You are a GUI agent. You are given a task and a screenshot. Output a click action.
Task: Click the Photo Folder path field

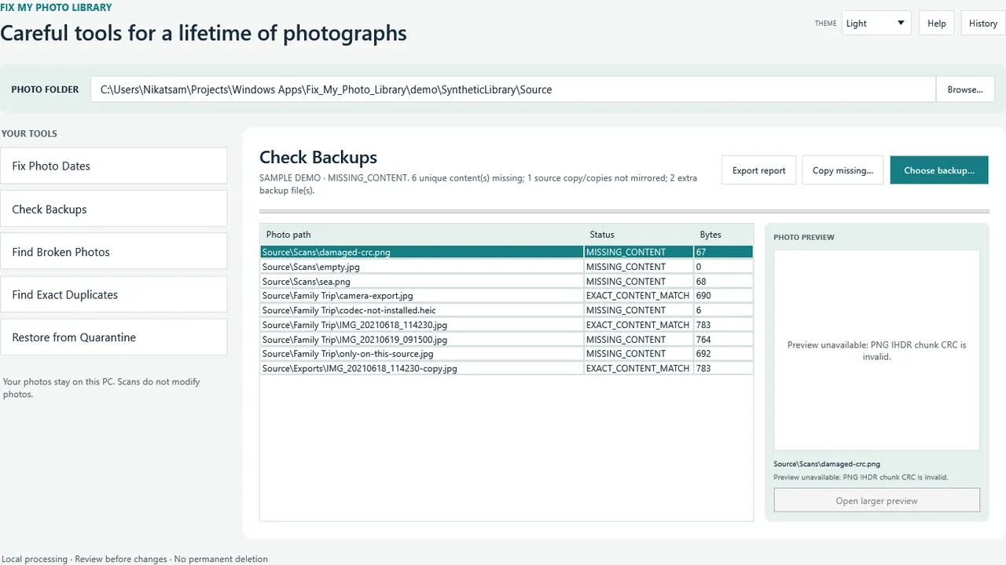[513, 89]
